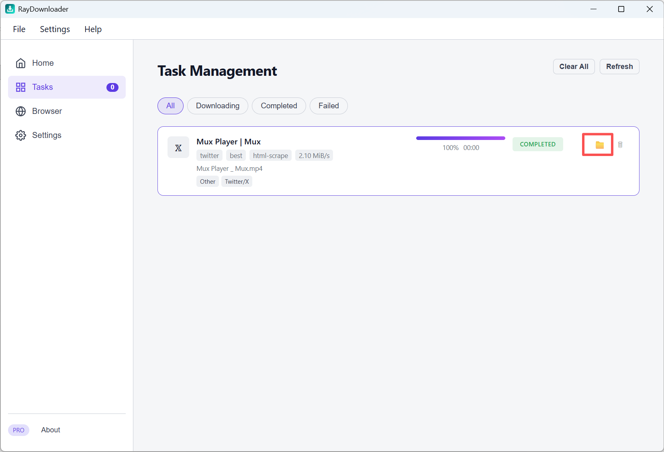Filter tasks by Downloading
The height and width of the screenshot is (452, 664).
pos(218,106)
